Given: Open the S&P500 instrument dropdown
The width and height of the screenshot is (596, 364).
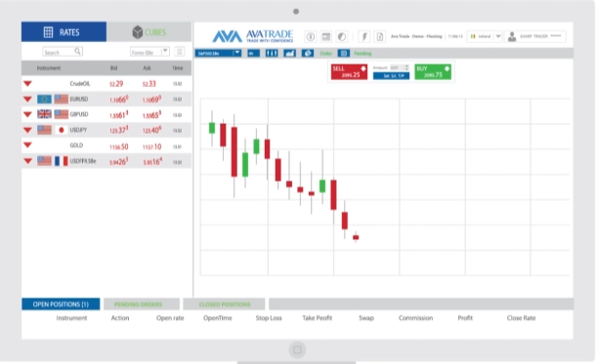Looking at the screenshot, I should [218, 54].
